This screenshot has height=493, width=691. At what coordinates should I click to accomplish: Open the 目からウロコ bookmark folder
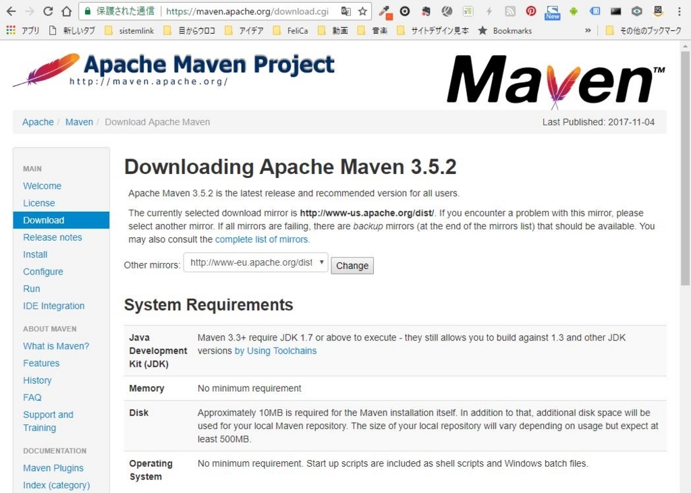189,30
